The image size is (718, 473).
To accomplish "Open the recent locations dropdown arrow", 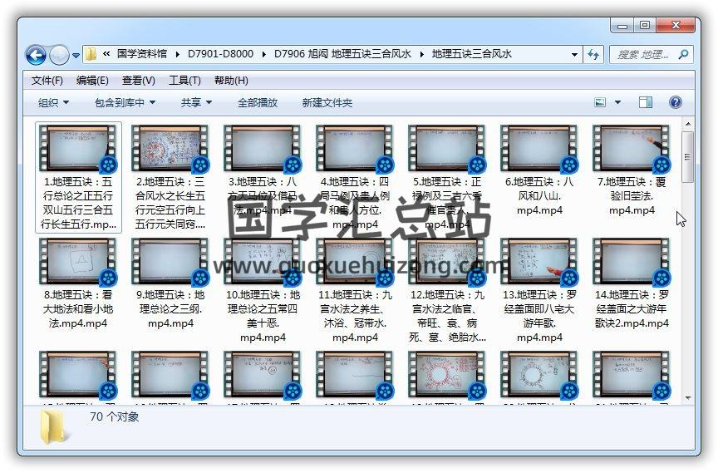I will tap(76, 56).
